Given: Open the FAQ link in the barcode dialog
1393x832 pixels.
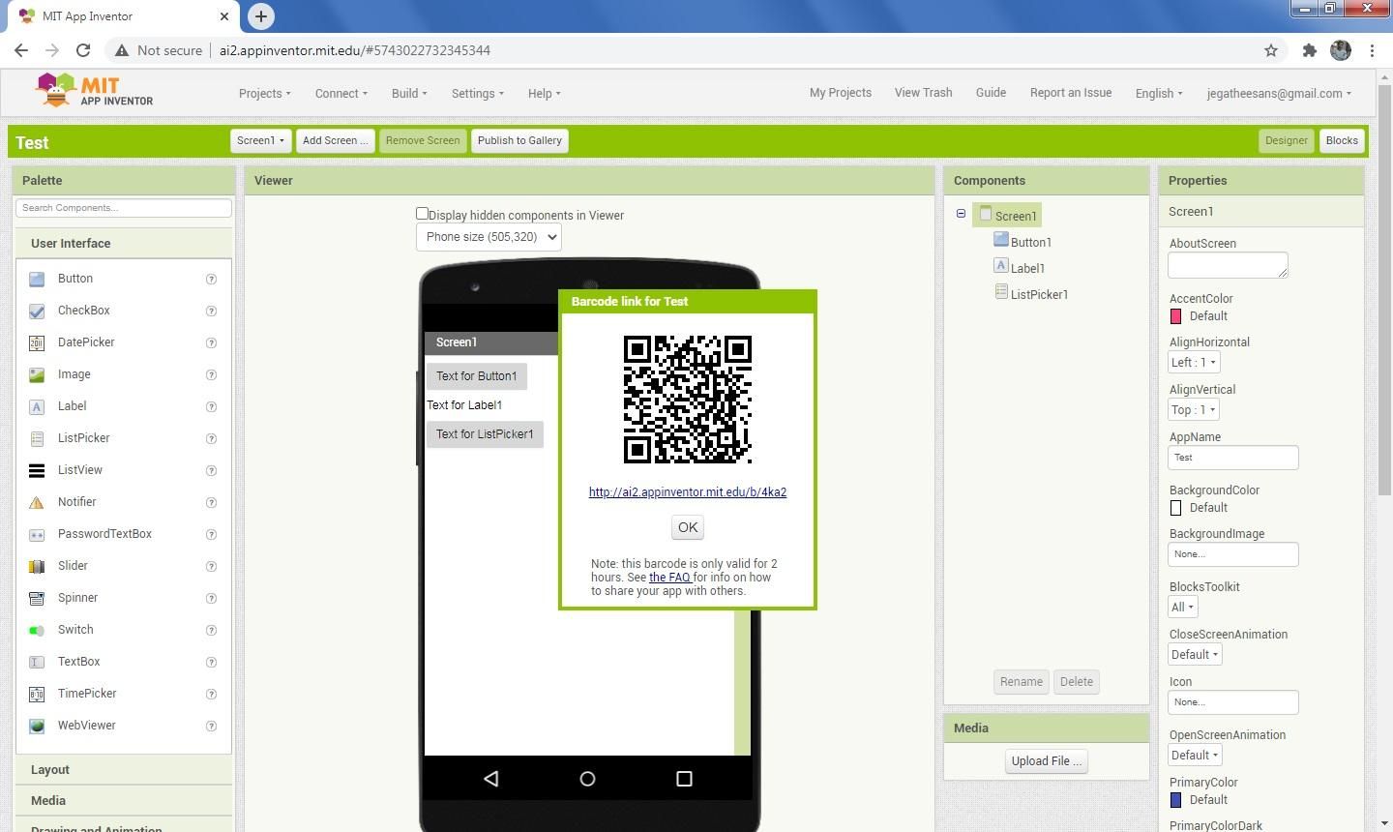Looking at the screenshot, I should (x=669, y=577).
